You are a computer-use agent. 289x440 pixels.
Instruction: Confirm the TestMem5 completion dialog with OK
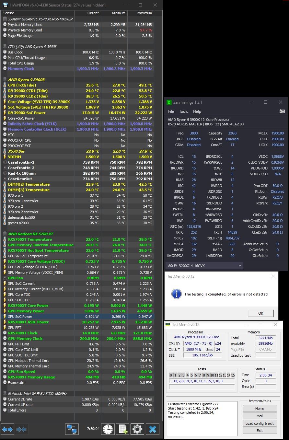coord(260,313)
